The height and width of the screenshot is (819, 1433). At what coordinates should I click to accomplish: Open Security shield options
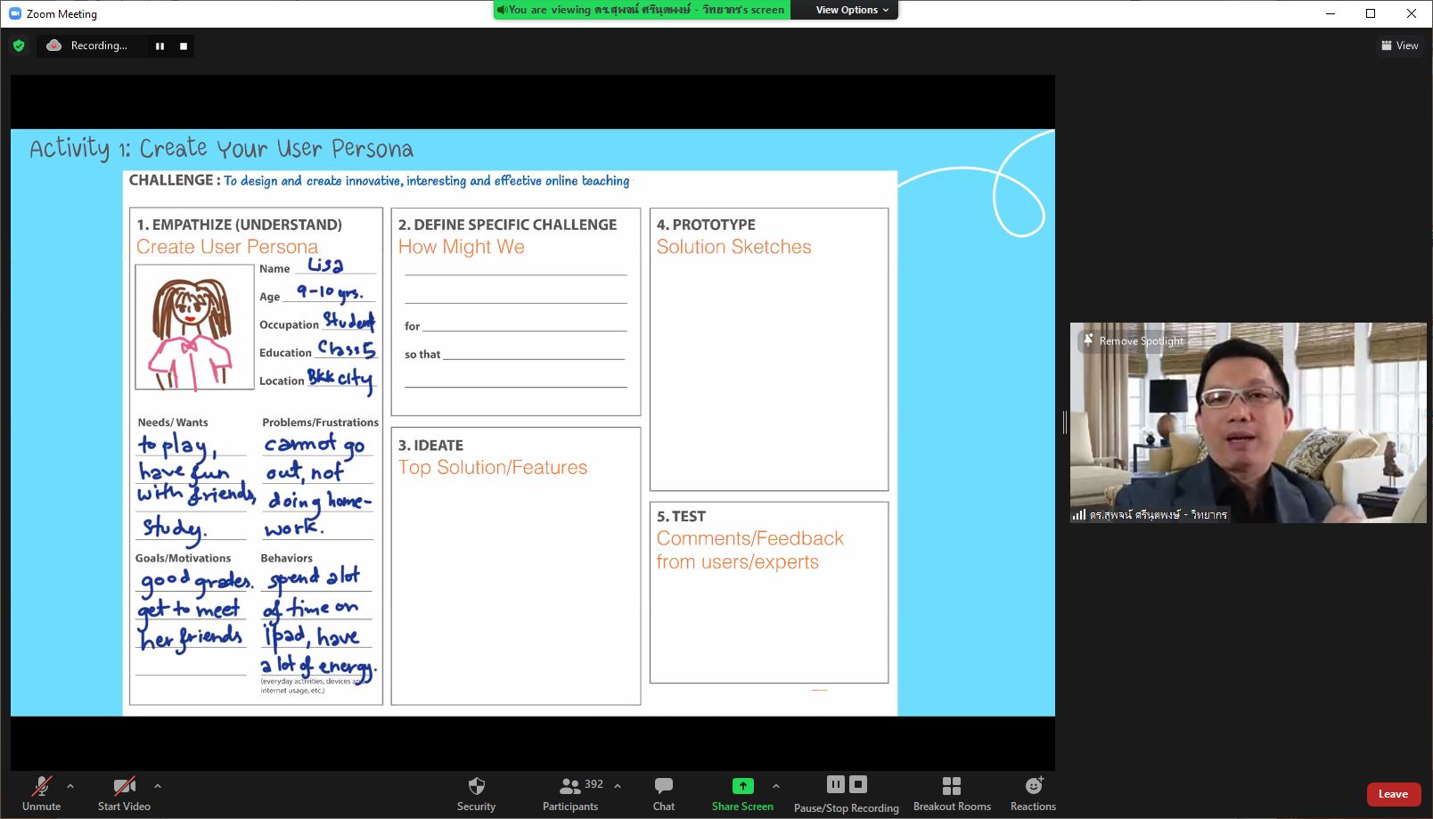[476, 793]
